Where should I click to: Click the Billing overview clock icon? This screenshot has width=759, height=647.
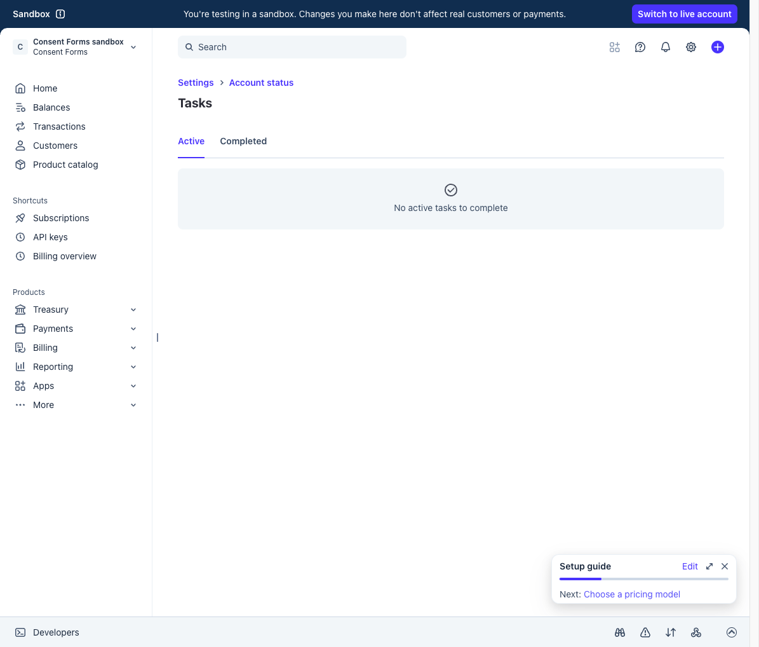click(x=20, y=256)
